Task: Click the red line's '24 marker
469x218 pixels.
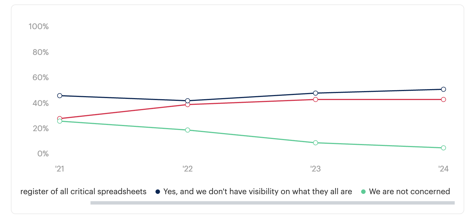Action: (x=444, y=99)
